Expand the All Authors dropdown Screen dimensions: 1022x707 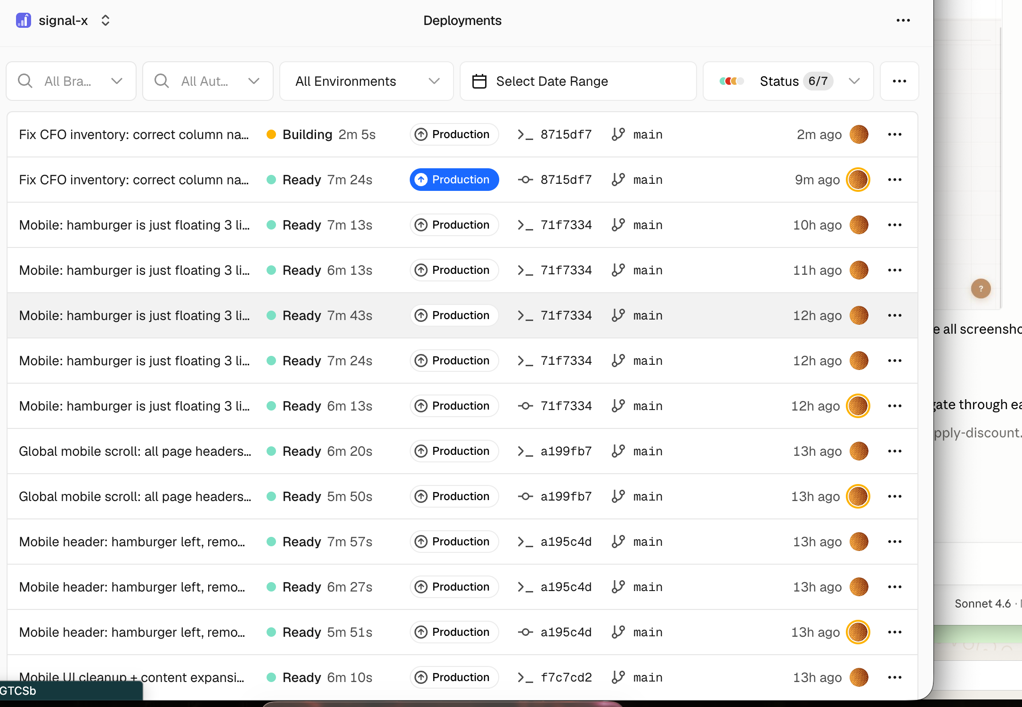coord(208,81)
